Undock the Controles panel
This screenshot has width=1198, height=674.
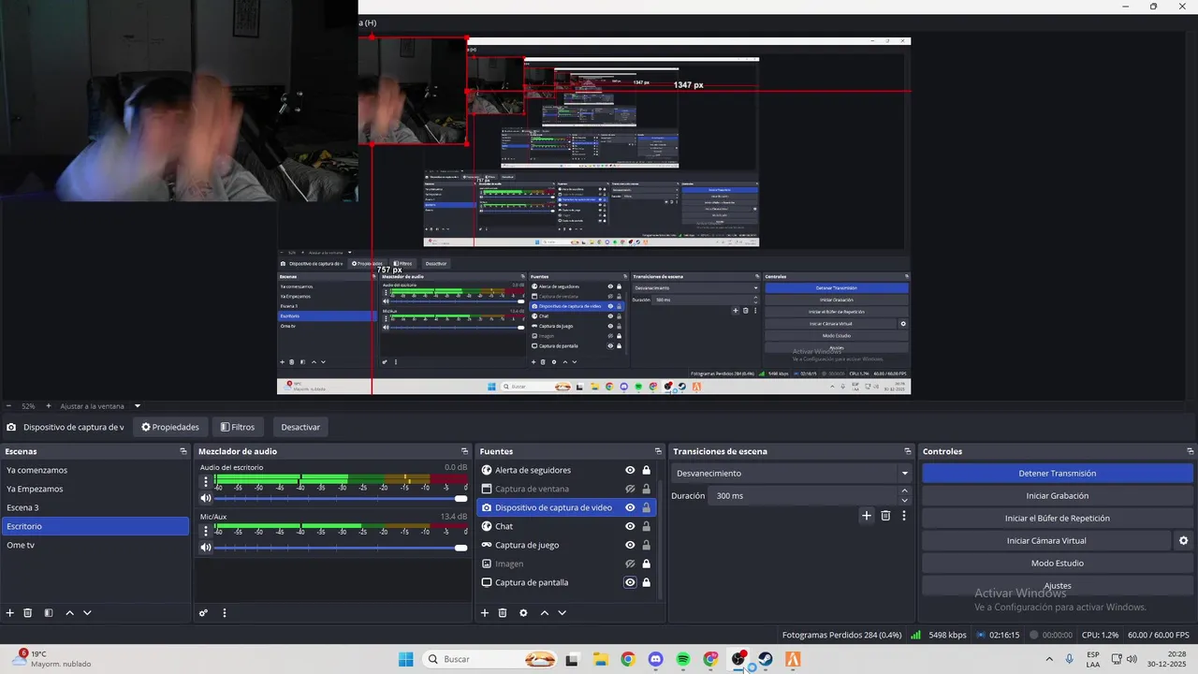click(x=1190, y=451)
